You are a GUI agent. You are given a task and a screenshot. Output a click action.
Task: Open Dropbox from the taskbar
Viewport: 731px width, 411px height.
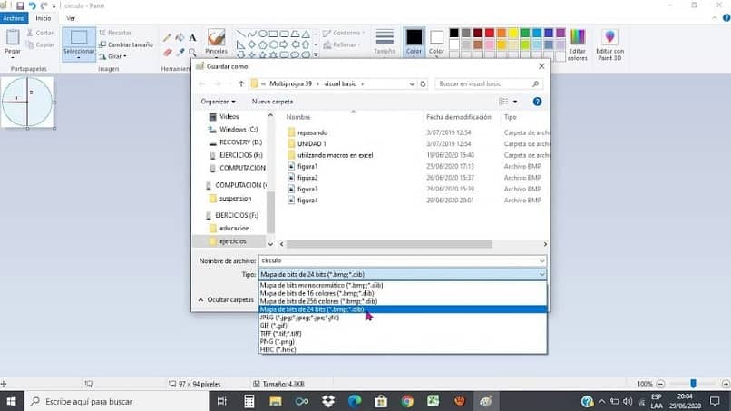[x=328, y=401]
